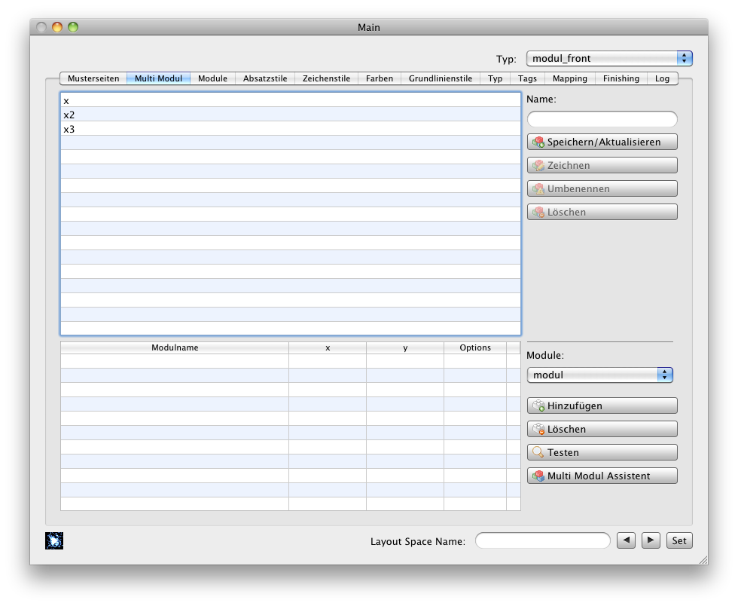The width and height of the screenshot is (738, 606).
Task: Click the Name text field
Action: [602, 119]
